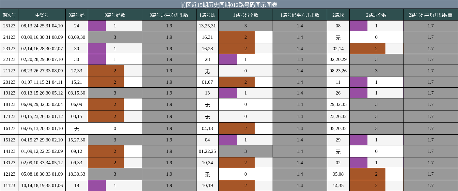458x191 pixels.
Task: Click winning numbers 06,09,29,32,35 02,04
Action: [x=42, y=104]
